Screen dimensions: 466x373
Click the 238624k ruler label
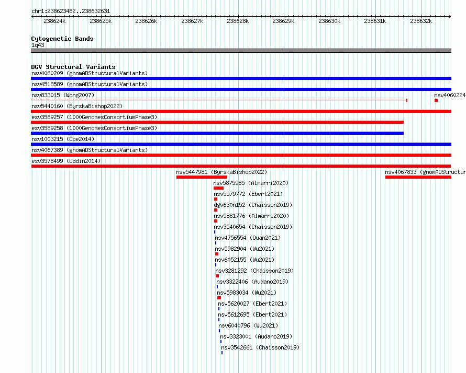coord(54,21)
